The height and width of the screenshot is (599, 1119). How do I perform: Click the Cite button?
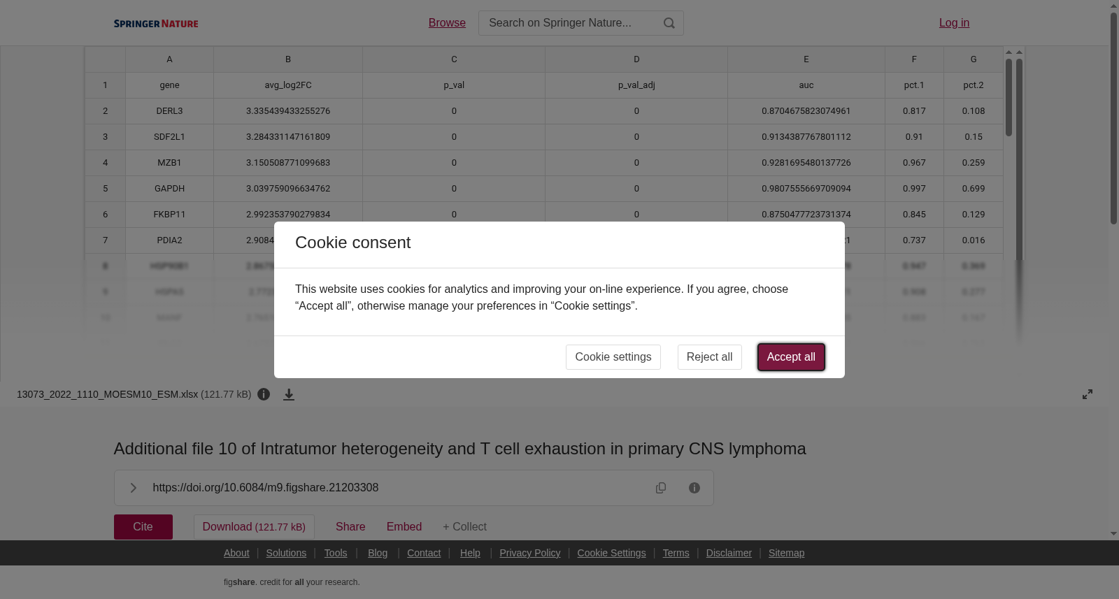143,527
